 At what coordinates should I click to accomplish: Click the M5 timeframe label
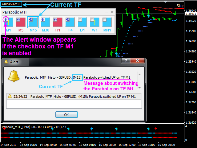(21, 30)
